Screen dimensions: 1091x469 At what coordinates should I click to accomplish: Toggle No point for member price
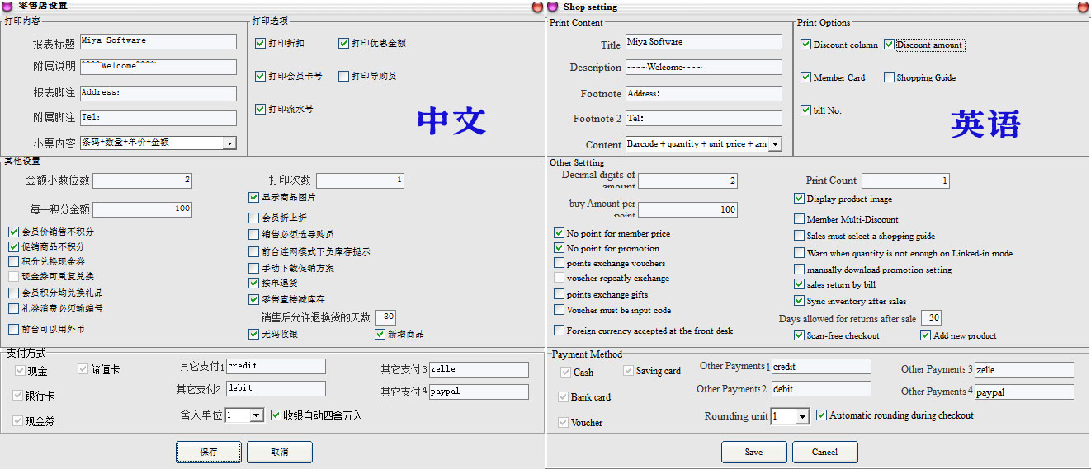point(560,233)
